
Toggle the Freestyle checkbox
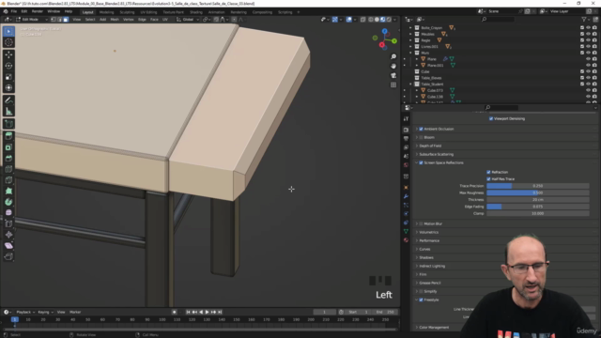[x=421, y=300]
